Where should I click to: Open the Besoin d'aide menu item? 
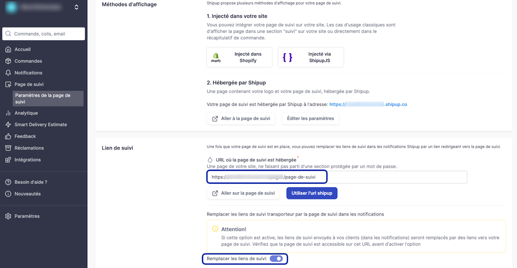[31, 182]
